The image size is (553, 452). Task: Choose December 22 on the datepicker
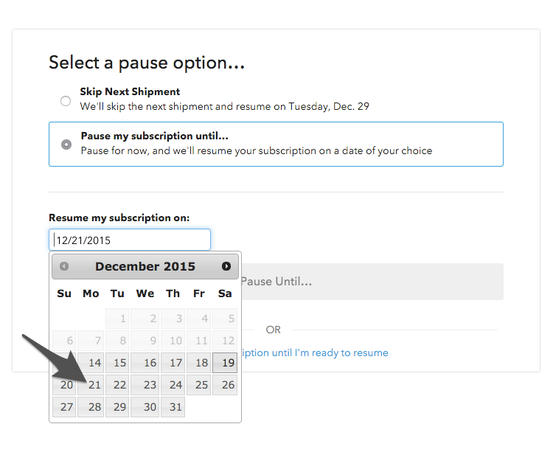[x=117, y=385]
